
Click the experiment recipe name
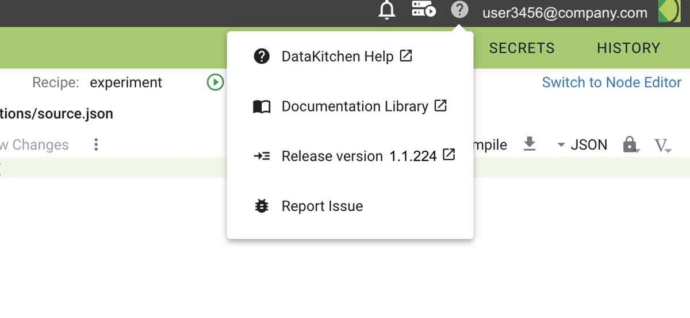(x=126, y=83)
